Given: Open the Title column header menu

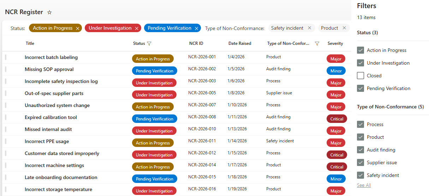Looking at the screenshot, I should pos(30,43).
